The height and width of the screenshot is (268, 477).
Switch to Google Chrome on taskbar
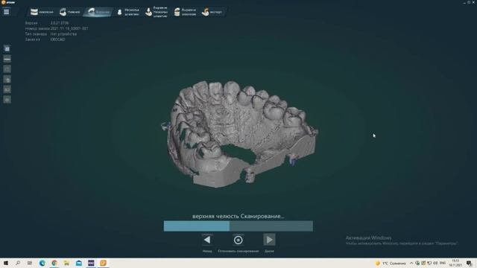(54, 263)
